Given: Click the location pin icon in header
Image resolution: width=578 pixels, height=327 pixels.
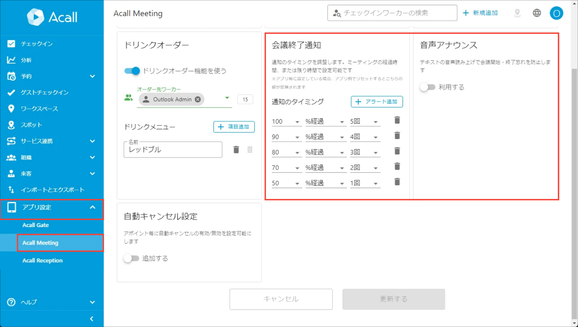Looking at the screenshot, I should tap(517, 13).
